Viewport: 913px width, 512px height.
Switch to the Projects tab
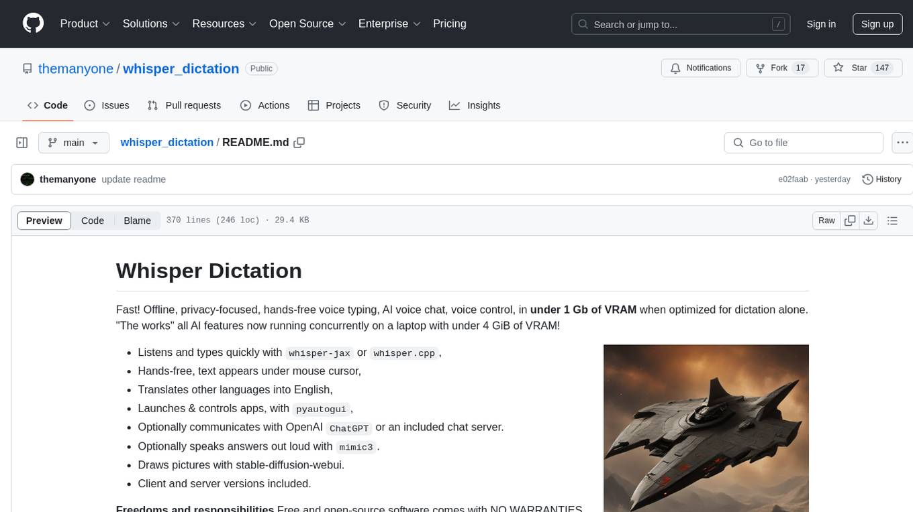(x=334, y=105)
